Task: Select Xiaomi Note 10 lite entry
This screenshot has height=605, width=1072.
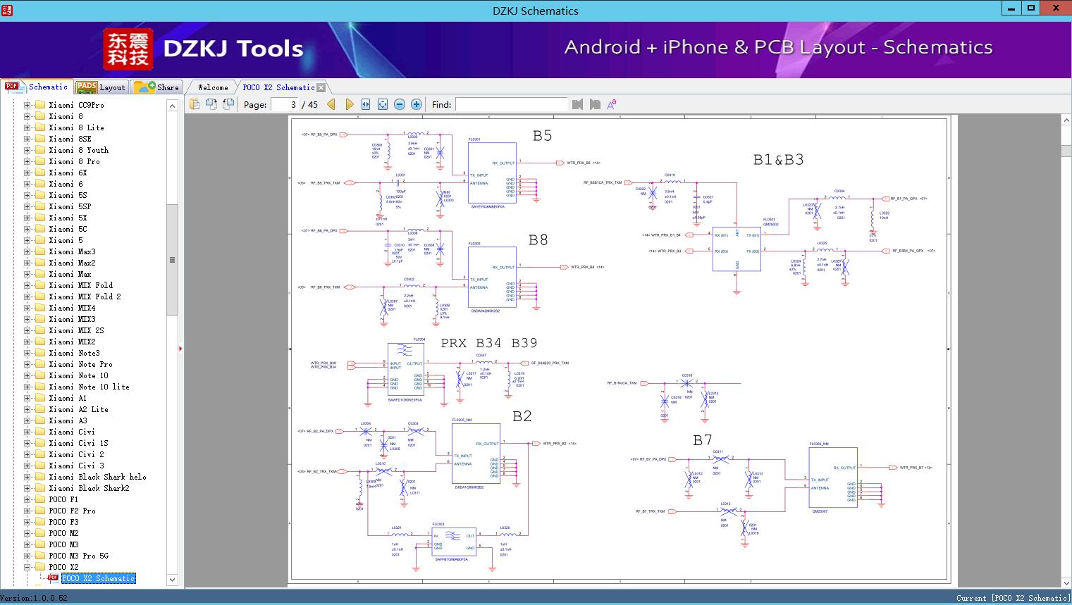Action: pos(89,387)
